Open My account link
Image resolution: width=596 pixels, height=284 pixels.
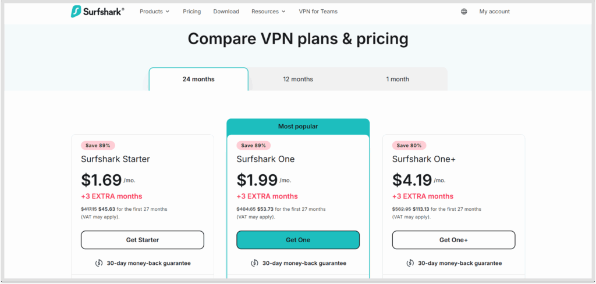[x=494, y=12]
